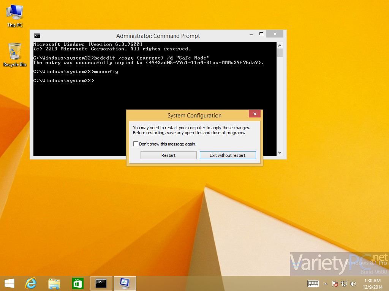Open the Start menu
Screen dimensions: 389x291
tap(9, 283)
